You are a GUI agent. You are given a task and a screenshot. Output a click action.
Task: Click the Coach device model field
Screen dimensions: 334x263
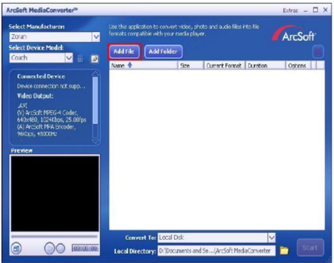37,58
